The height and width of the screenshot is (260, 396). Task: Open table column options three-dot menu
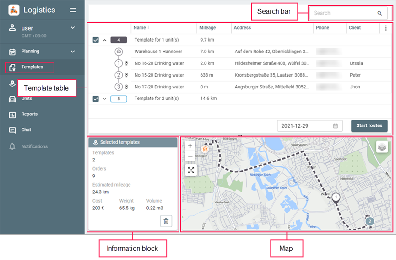[x=385, y=28]
